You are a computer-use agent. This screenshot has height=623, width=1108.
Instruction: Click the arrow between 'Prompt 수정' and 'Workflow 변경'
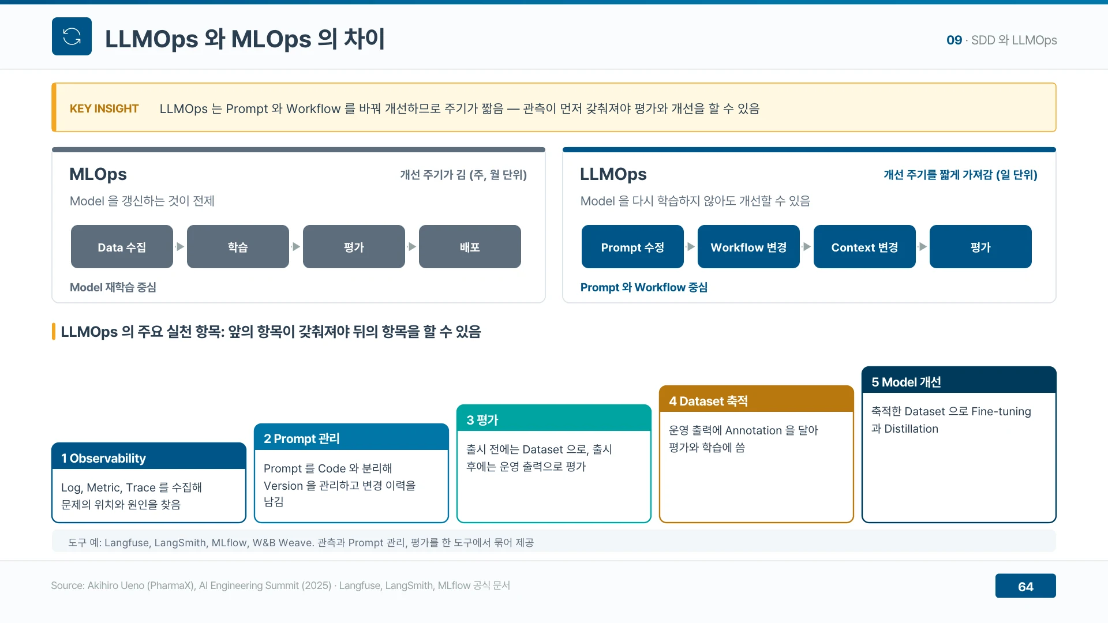click(x=691, y=247)
